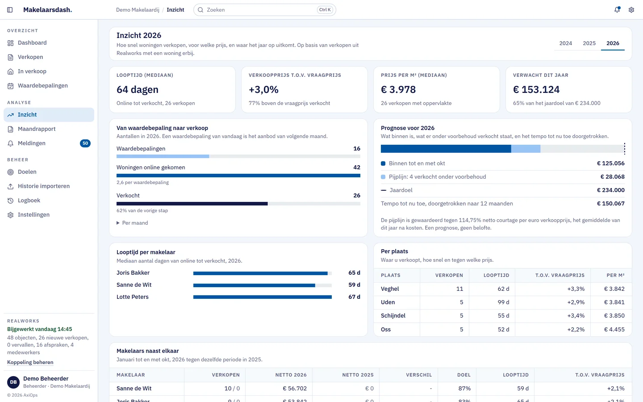Viewport: 643px width, 402px height.
Task: Switch to the 2025 tab
Action: click(x=589, y=43)
